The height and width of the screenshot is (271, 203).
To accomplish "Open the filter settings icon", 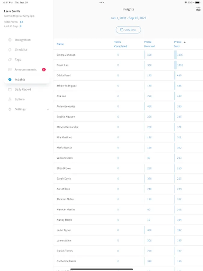I will (x=198, y=10).
